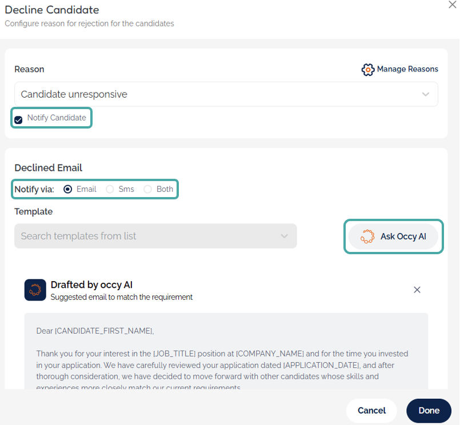
Task: Expand the Reason dropdown chevron arrow
Action: pyautogui.click(x=426, y=94)
